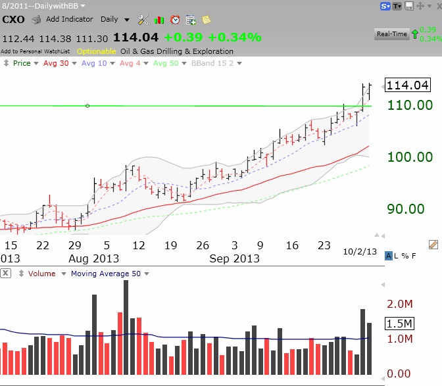Toggle the F scale option
Viewport: 442px width, 386px height.
[x=414, y=256]
